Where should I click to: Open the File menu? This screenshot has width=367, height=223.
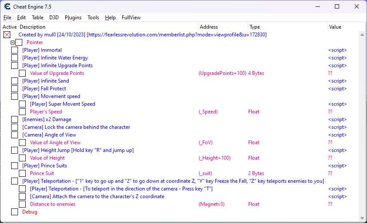click(7, 18)
